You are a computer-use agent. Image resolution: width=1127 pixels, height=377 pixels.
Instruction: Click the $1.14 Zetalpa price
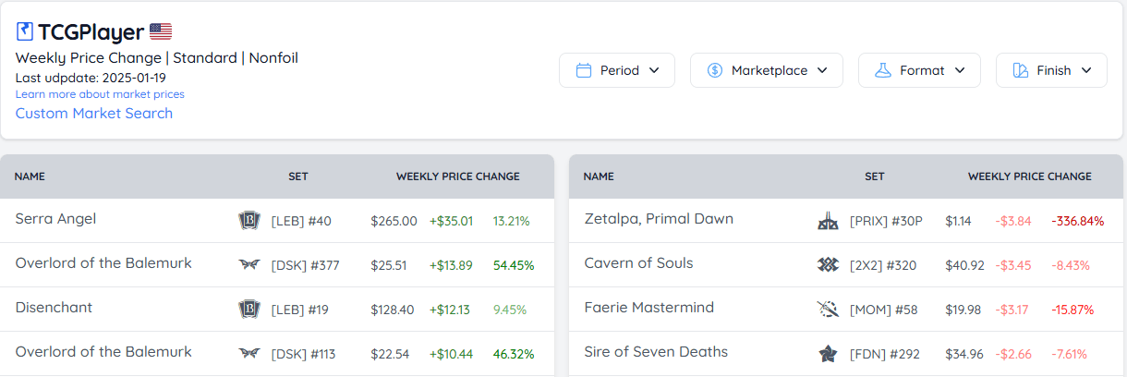click(959, 221)
